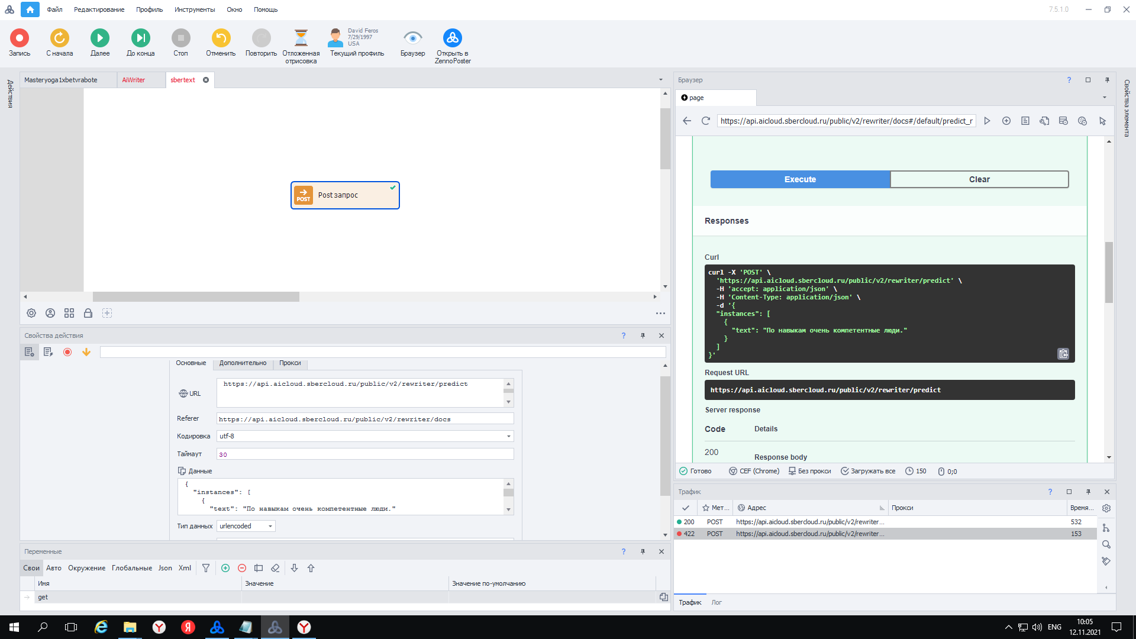The height and width of the screenshot is (639, 1136).
Task: Click the Повторить redo icon
Action: (262, 38)
